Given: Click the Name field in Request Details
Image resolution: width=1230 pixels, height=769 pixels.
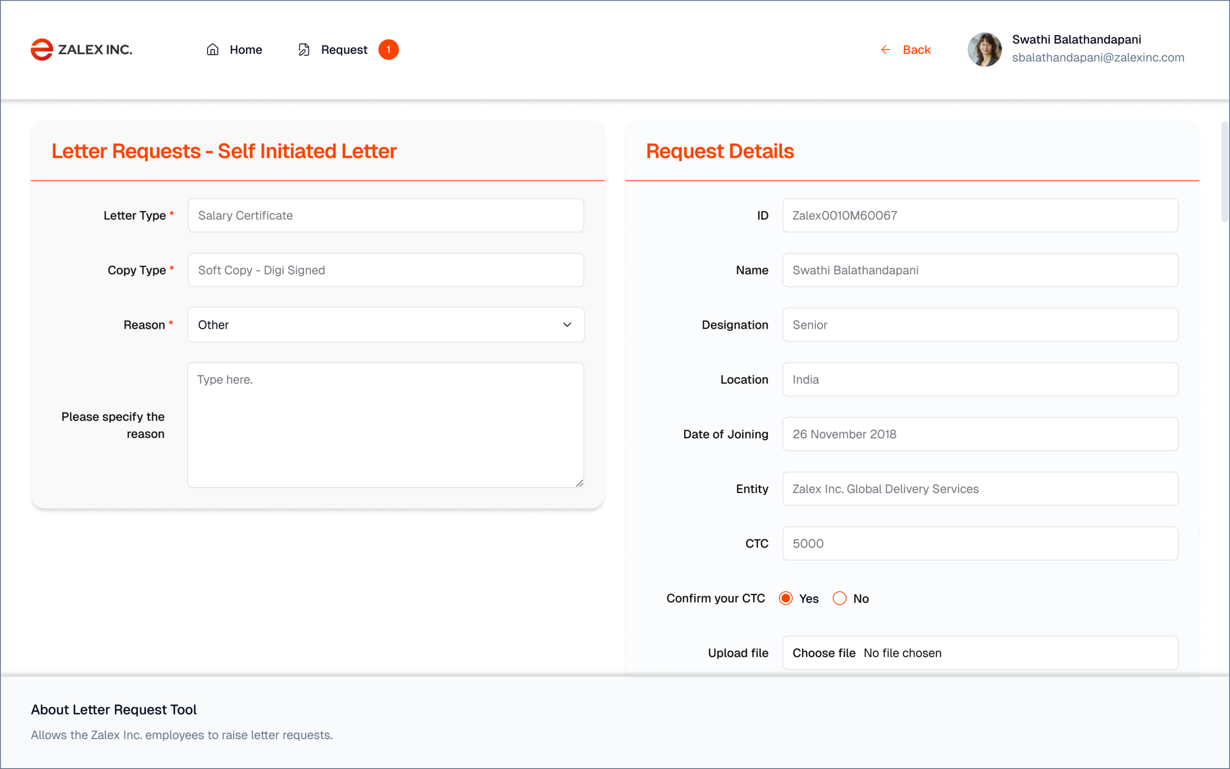Looking at the screenshot, I should click(981, 270).
